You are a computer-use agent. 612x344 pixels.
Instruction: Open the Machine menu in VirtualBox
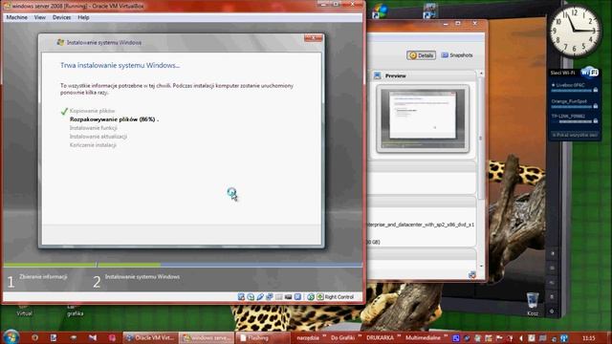(x=17, y=17)
